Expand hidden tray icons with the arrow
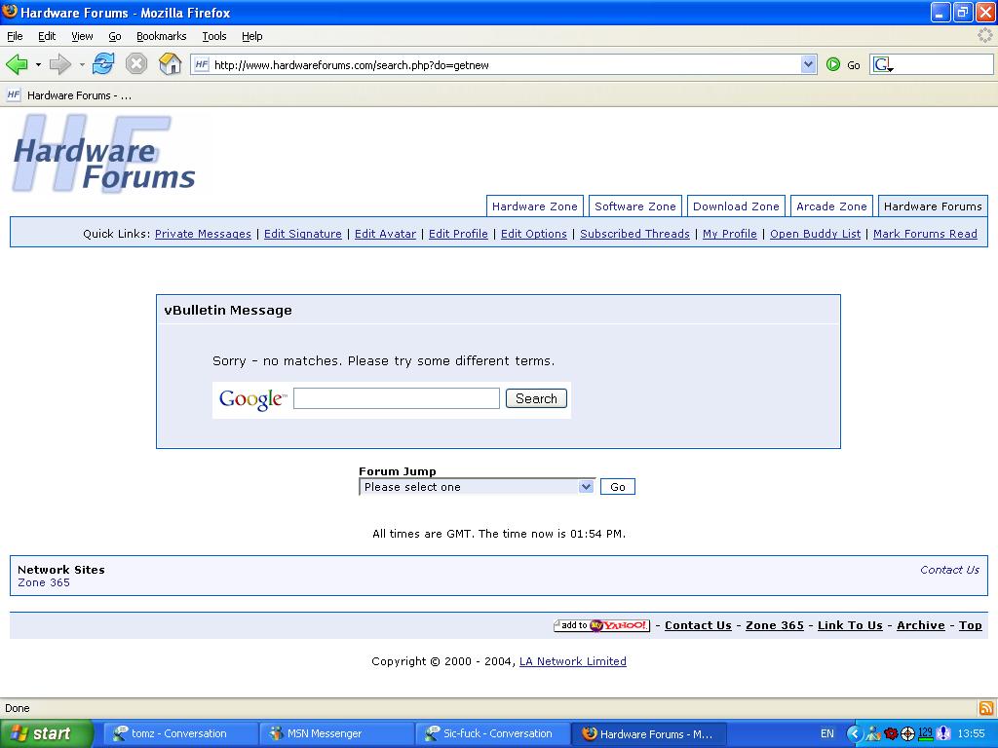Viewport: 998px width, 748px height. pos(852,733)
